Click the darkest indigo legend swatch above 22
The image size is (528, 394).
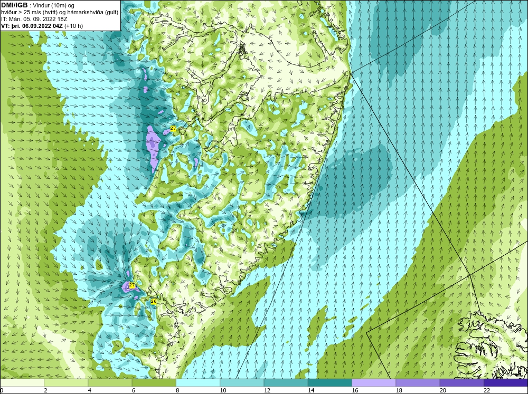(x=506, y=383)
